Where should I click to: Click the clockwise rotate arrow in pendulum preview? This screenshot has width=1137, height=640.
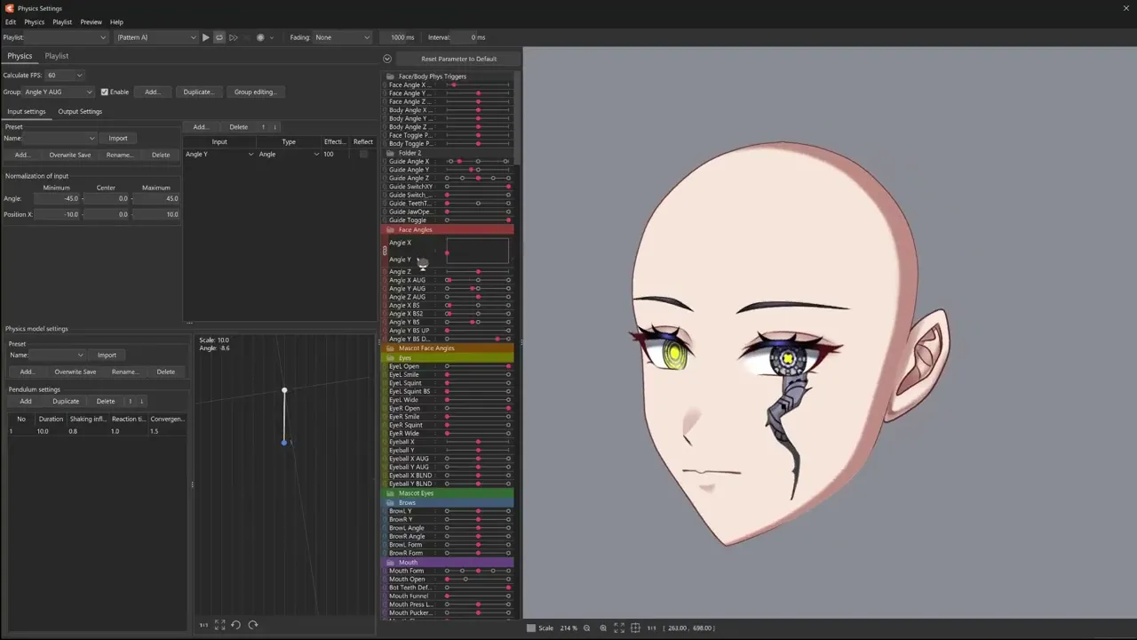tap(252, 625)
